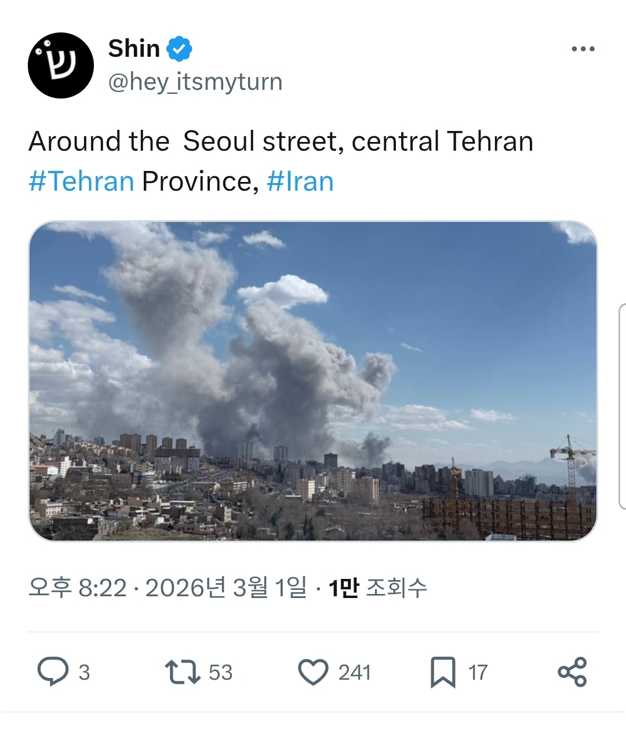This screenshot has width=626, height=740.
Task: Click the display name Shin
Action: [x=134, y=49]
